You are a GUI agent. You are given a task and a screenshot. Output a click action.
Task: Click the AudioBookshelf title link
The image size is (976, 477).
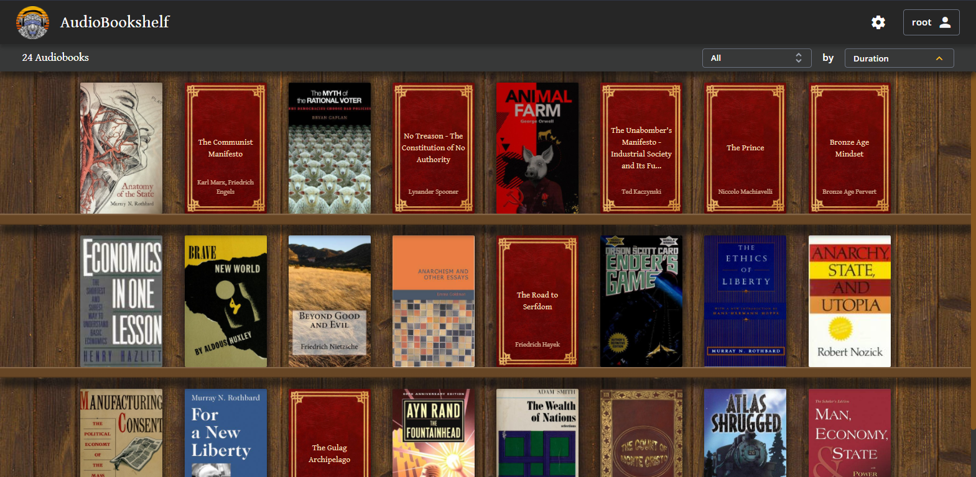coord(114,22)
